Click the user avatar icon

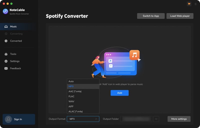click(8, 119)
